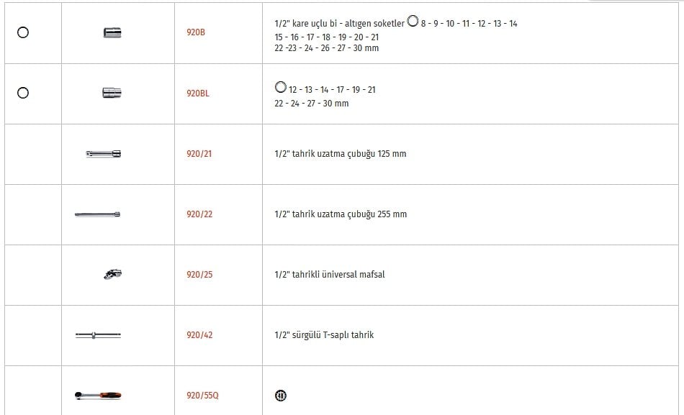Screen dimensions: 684x415
Task: Open the 920/25 product link
Action: (x=199, y=275)
